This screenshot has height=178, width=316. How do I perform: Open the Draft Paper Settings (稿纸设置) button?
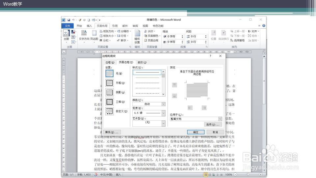tap(137, 37)
